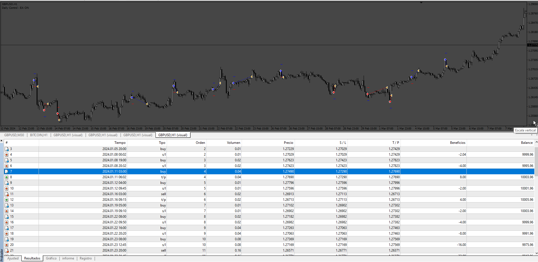The height and width of the screenshot is (262, 538).
Task: Select order row 15 dated 2024.01.22 08:00
Action: tap(269, 217)
